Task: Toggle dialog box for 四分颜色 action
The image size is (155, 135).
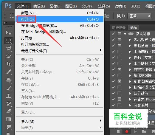Action: click(x=119, y=93)
